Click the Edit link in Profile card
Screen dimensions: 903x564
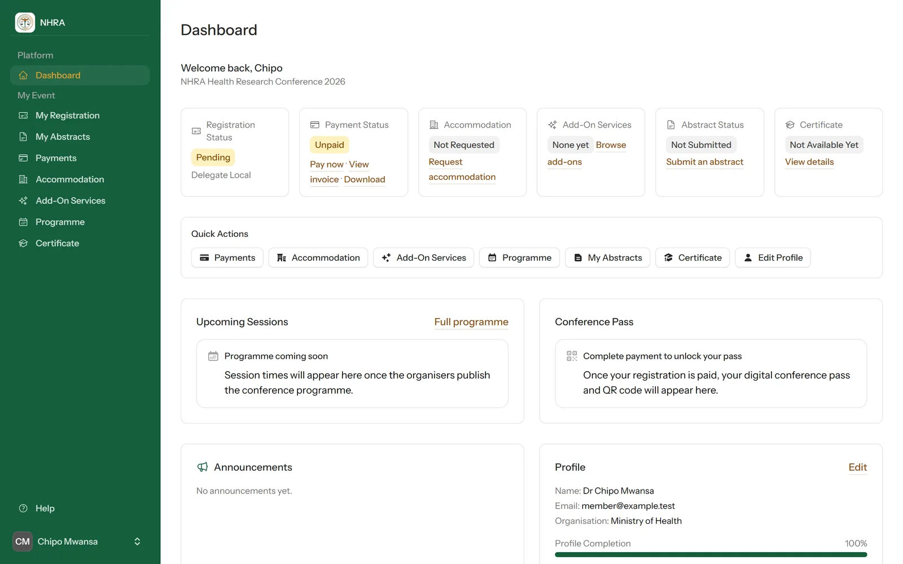tap(857, 468)
